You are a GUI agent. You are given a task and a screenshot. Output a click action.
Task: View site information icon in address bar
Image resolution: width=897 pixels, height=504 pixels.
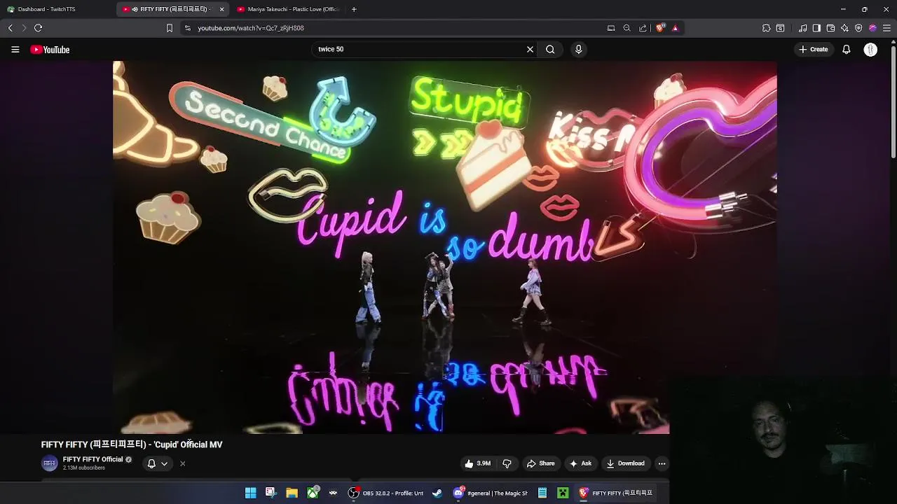[x=187, y=28]
